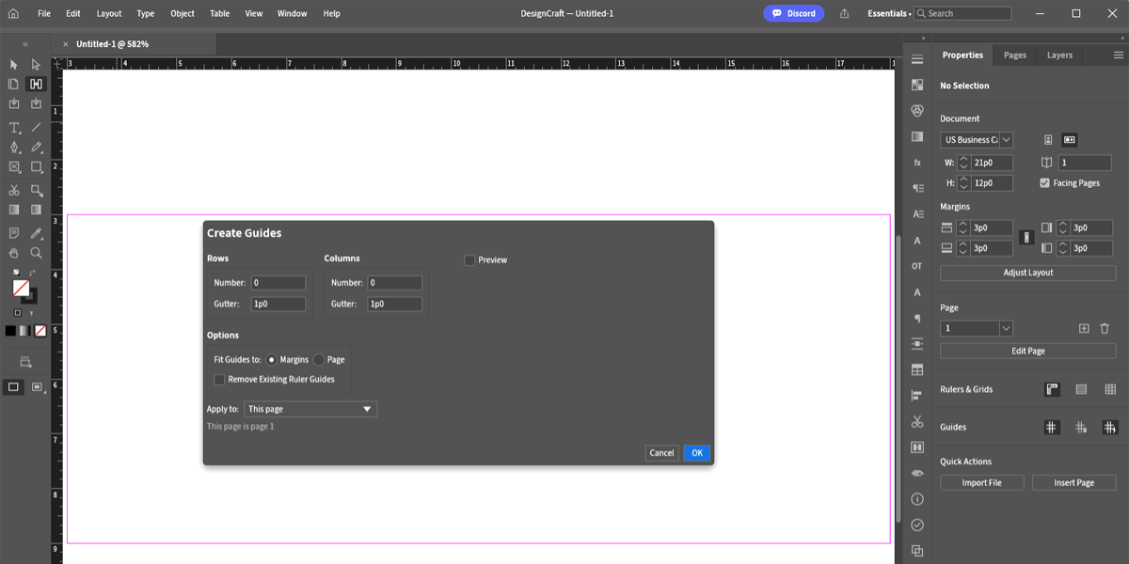Apply black color swatch in toolbox
Viewport: 1129px width, 564px height.
(10, 331)
